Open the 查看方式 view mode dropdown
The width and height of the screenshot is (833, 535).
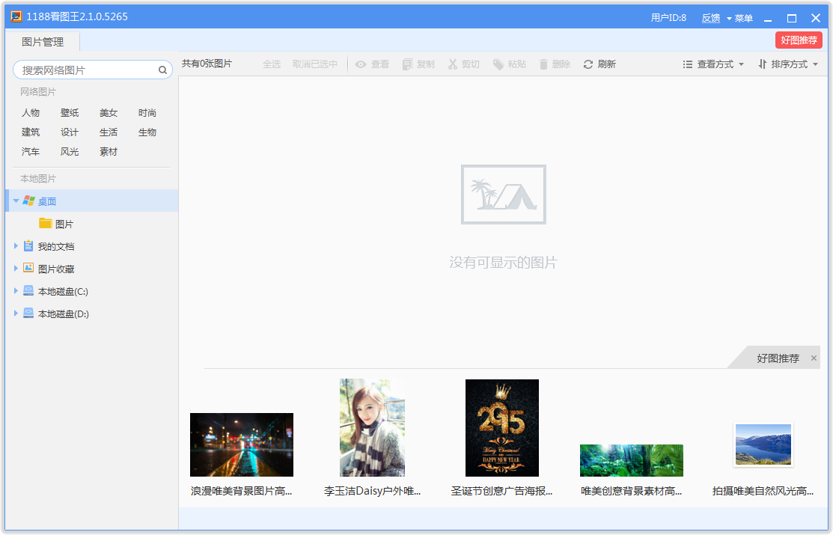point(713,64)
